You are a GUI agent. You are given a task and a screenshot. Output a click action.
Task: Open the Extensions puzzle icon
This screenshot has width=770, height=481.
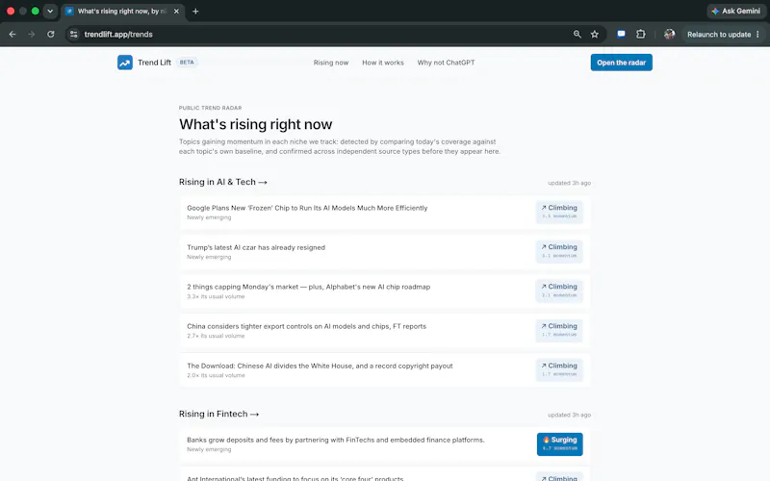click(641, 35)
